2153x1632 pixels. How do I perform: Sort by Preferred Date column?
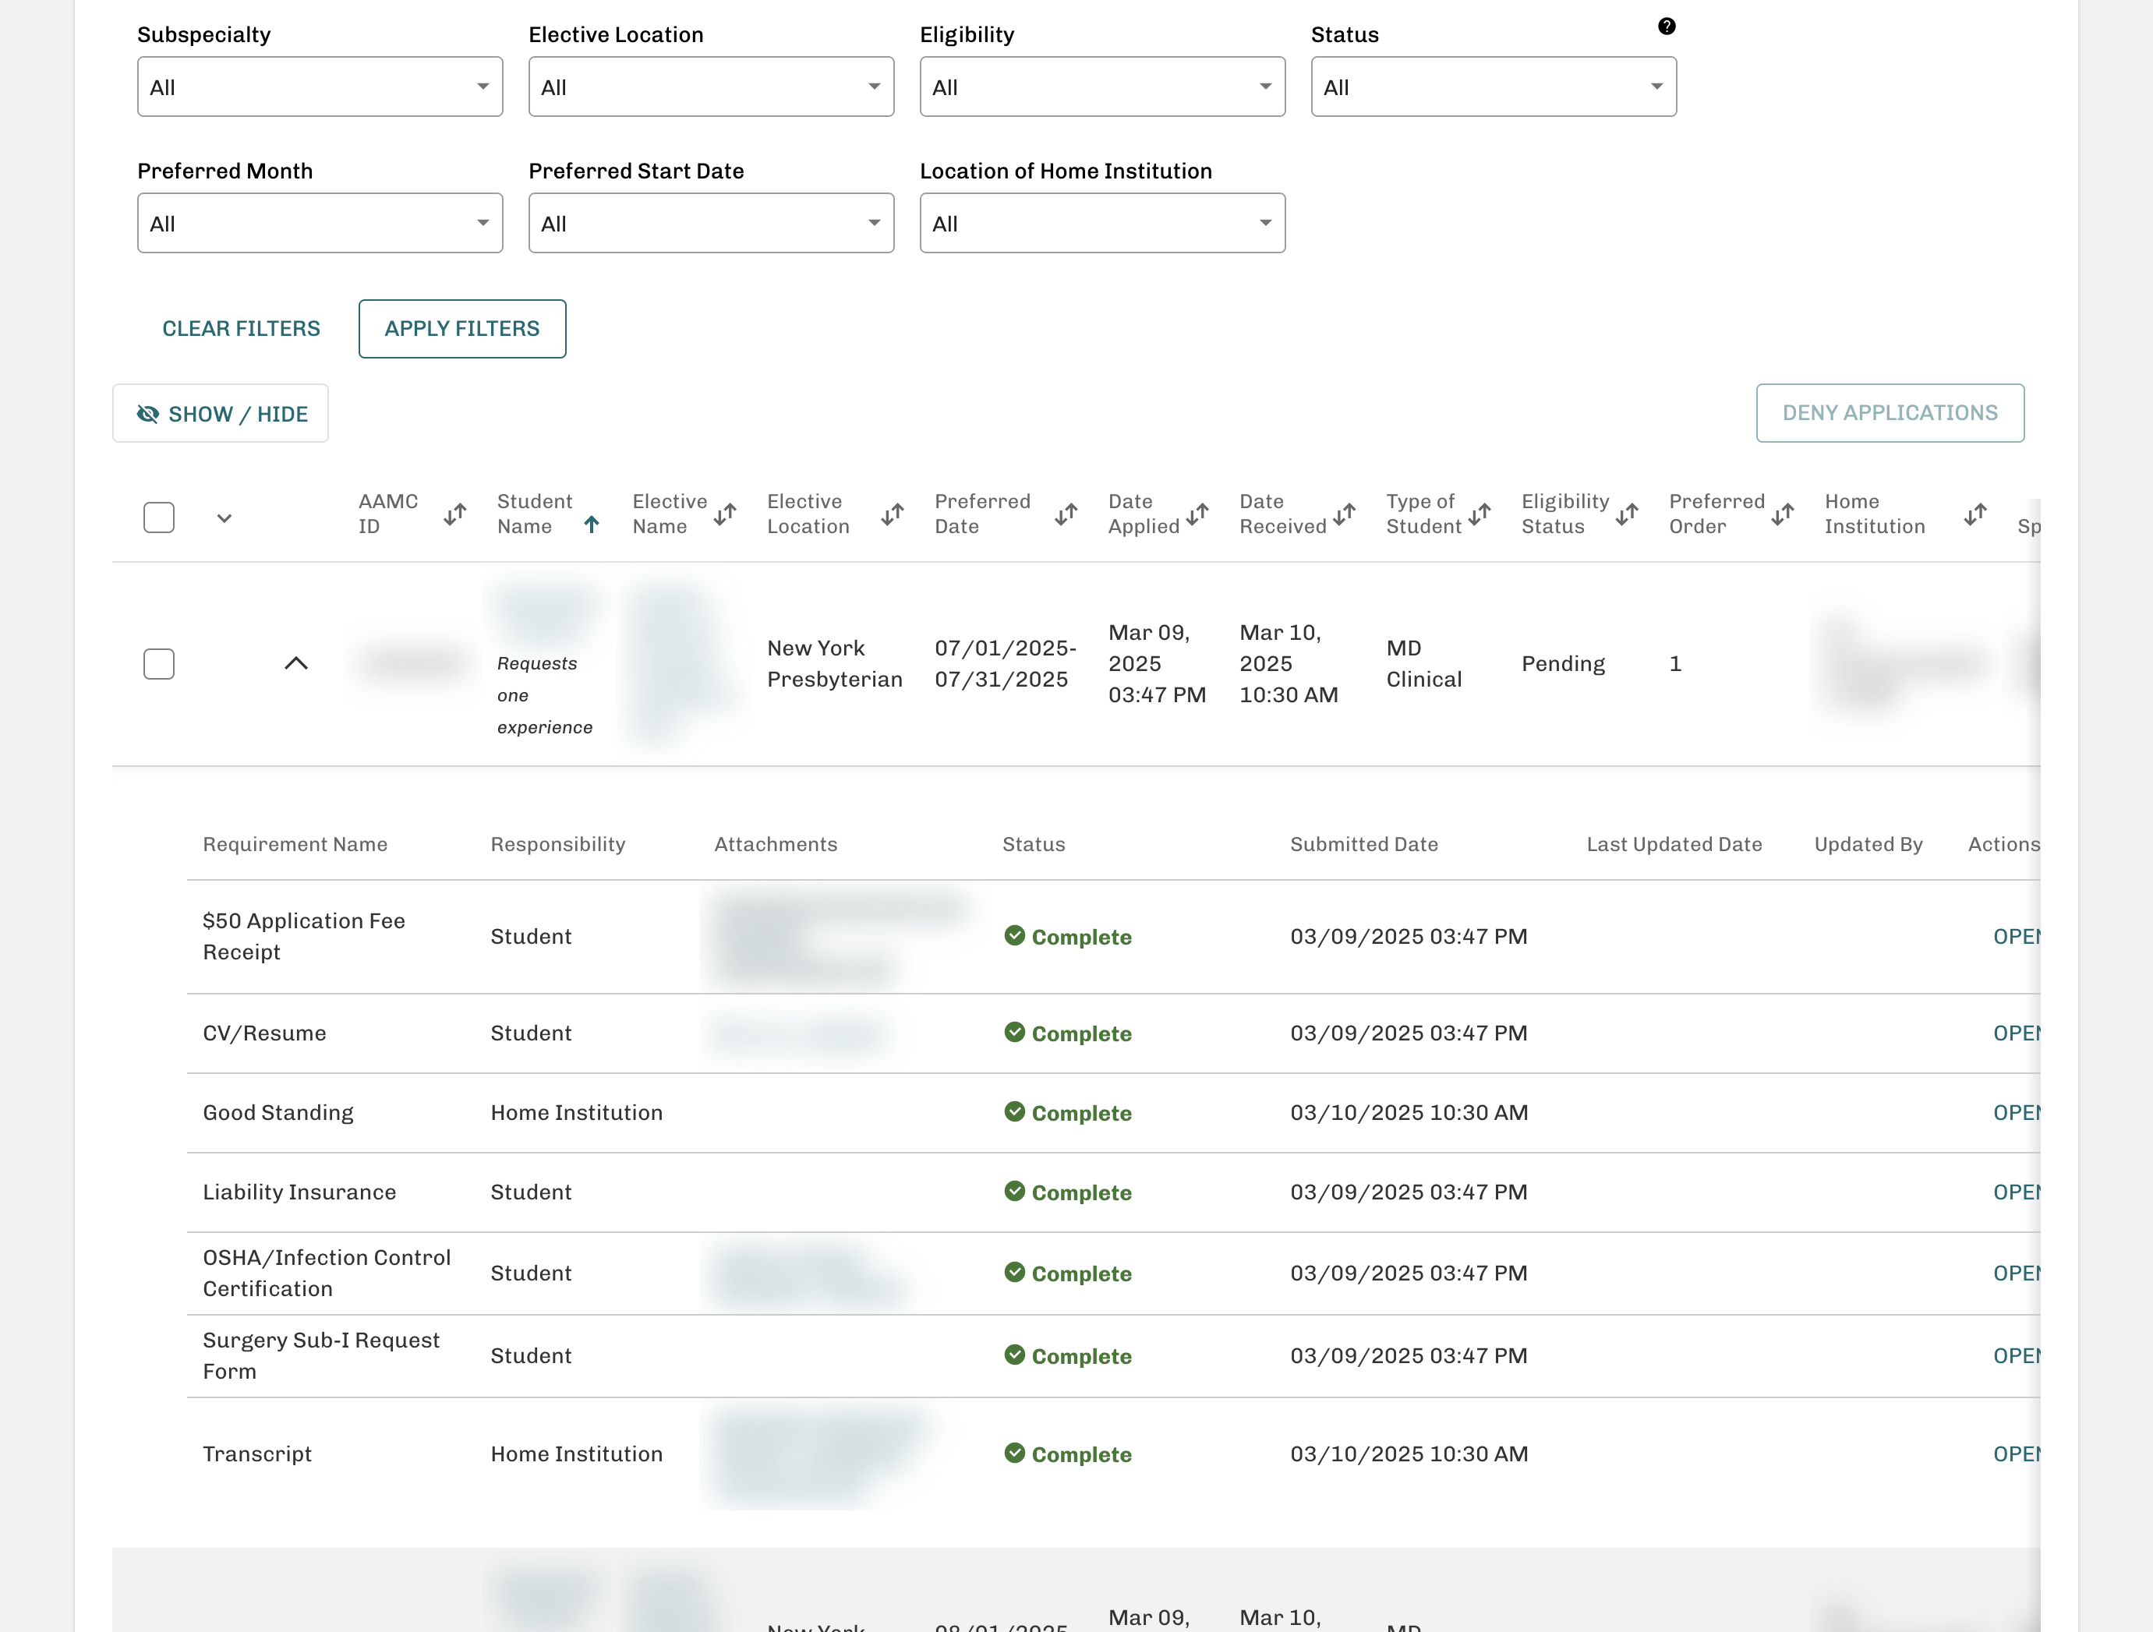(x=1066, y=514)
